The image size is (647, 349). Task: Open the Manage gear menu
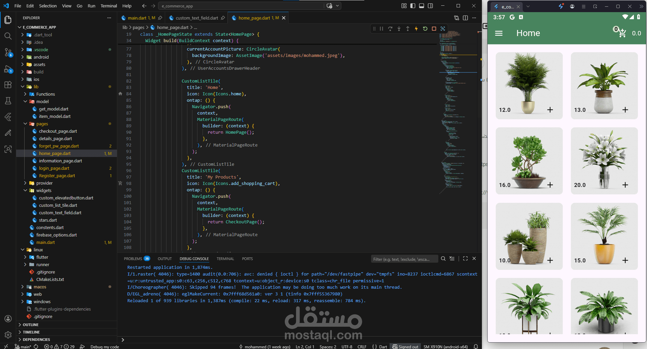(x=8, y=335)
